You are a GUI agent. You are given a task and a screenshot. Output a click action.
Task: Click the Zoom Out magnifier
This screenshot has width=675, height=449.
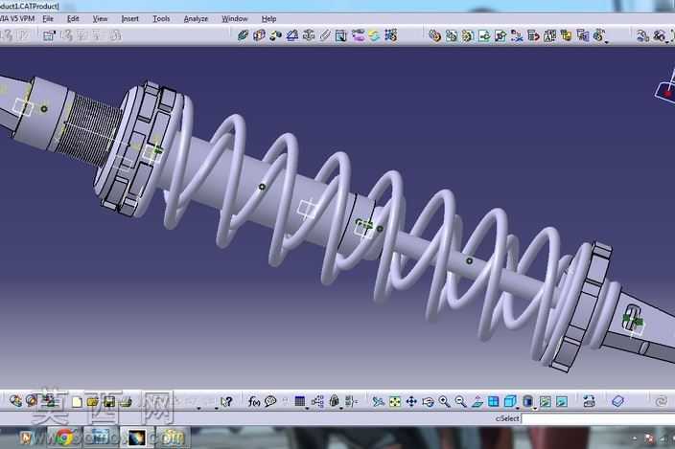[x=460, y=402]
